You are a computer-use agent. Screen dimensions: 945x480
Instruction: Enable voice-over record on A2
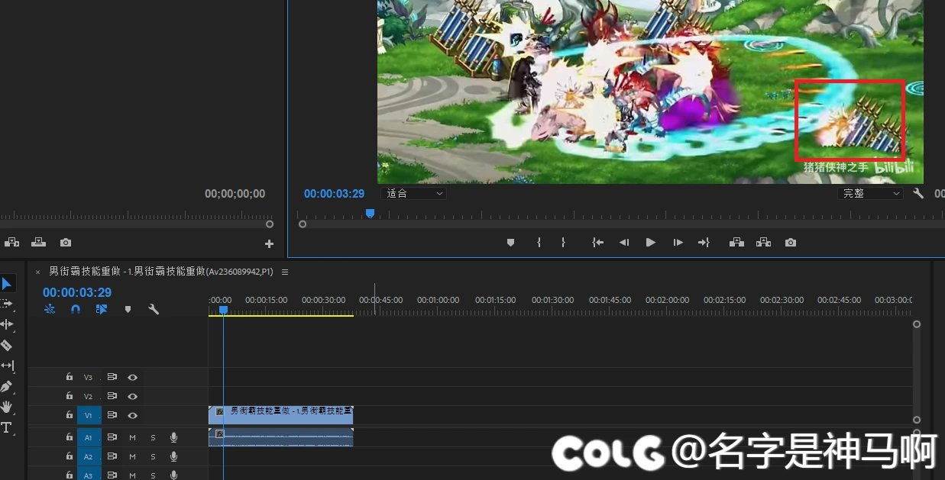point(173,456)
